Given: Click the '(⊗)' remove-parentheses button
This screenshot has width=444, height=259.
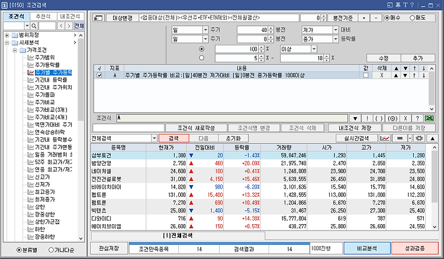Looking at the screenshot, I should (392, 118).
